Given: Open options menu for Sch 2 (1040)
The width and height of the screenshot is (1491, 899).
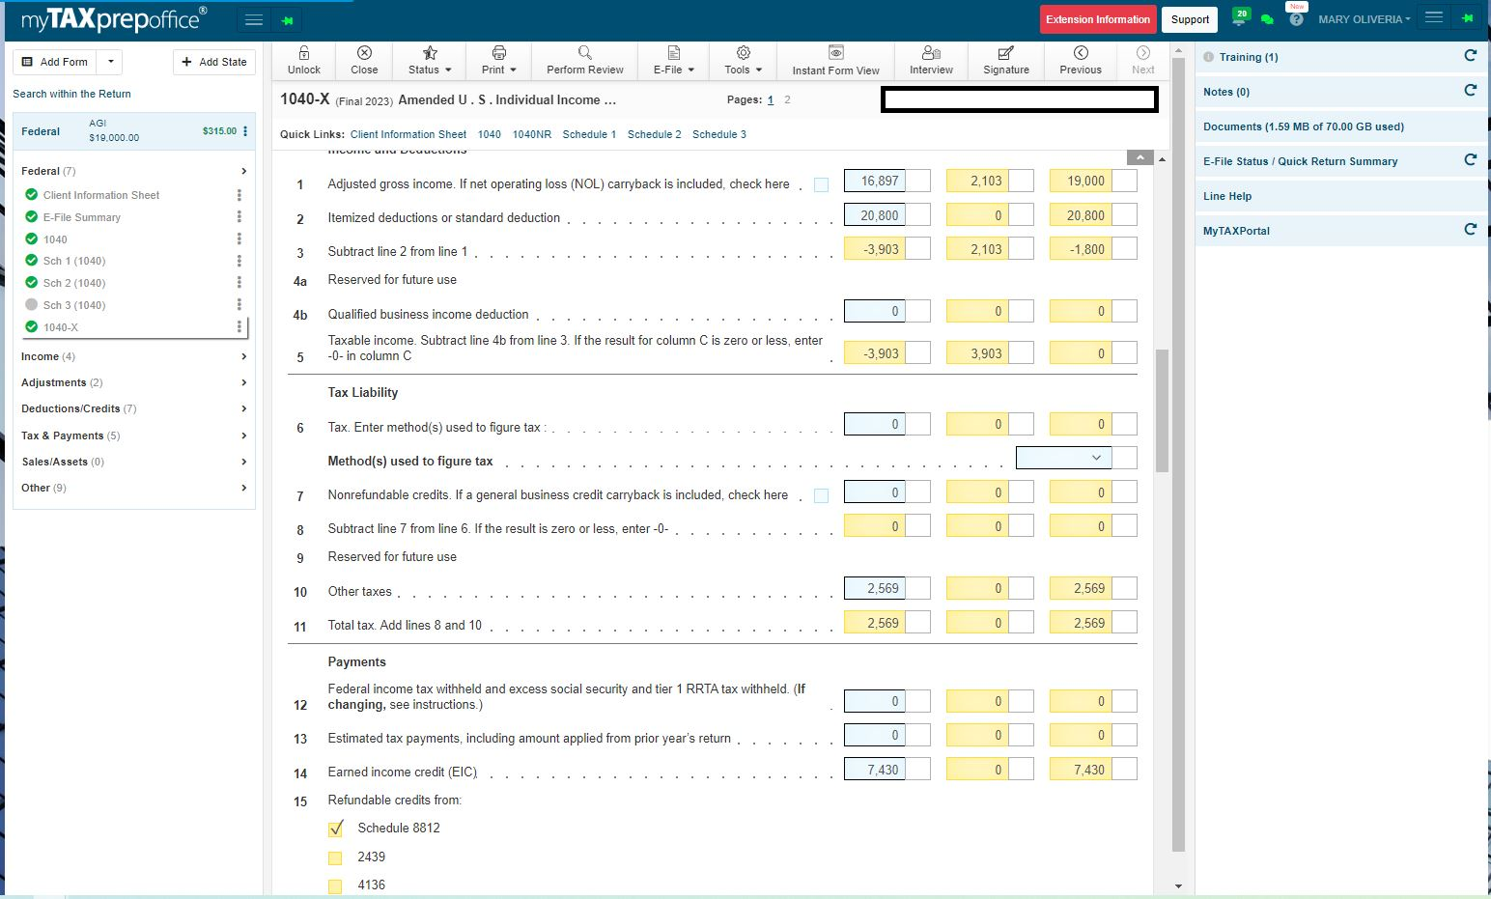Looking at the screenshot, I should tap(239, 283).
